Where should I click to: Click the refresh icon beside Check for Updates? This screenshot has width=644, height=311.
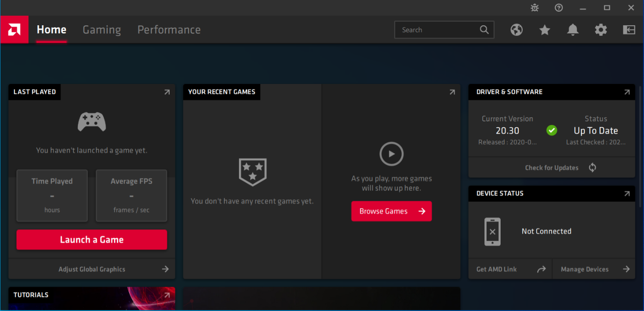point(593,167)
